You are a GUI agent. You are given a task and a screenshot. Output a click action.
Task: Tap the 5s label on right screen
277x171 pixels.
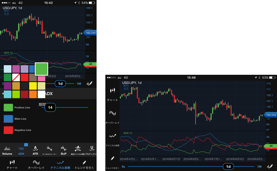click(123, 167)
